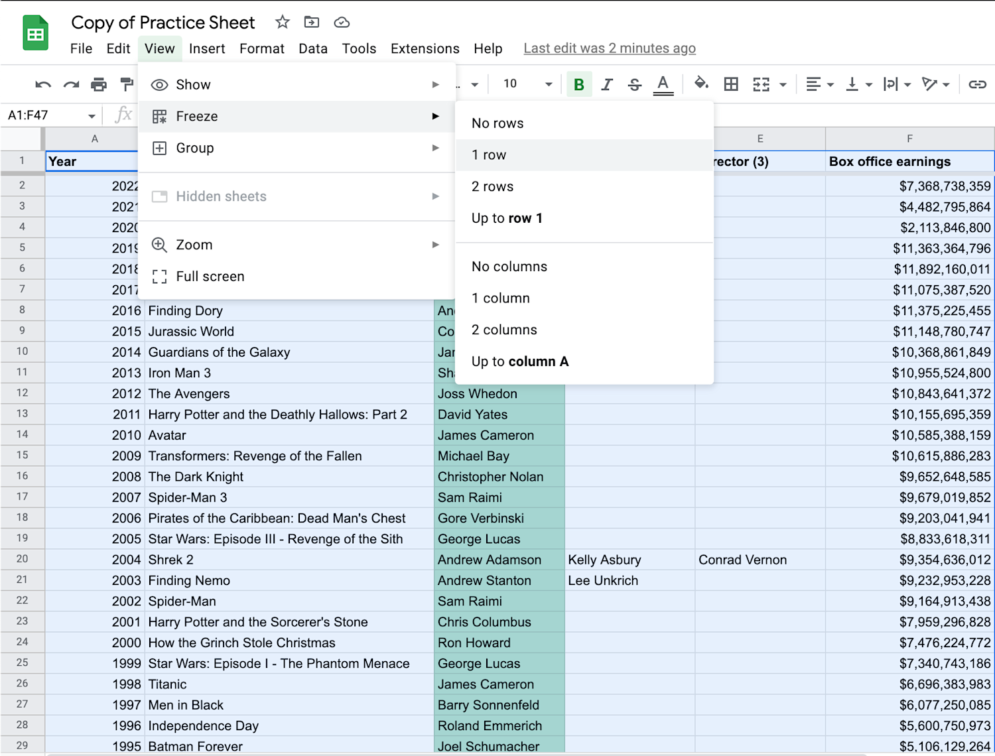
Task: Click the select-all corner box
Action: (x=21, y=139)
